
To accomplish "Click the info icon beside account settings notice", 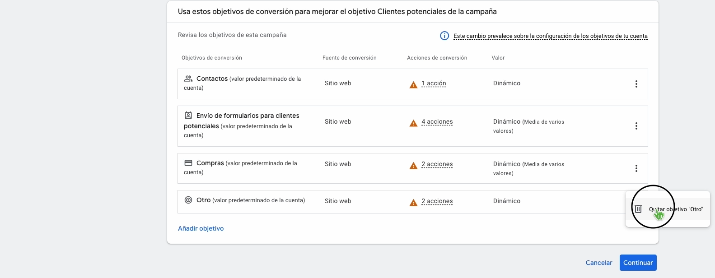I will point(444,36).
